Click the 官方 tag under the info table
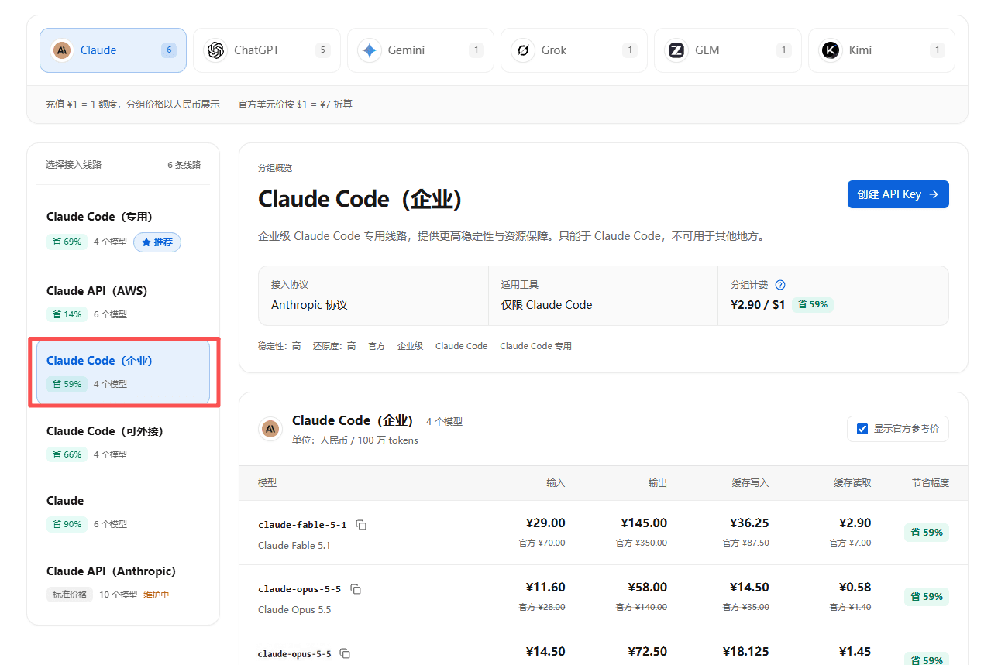The height and width of the screenshot is (665, 991). pyautogui.click(x=377, y=346)
